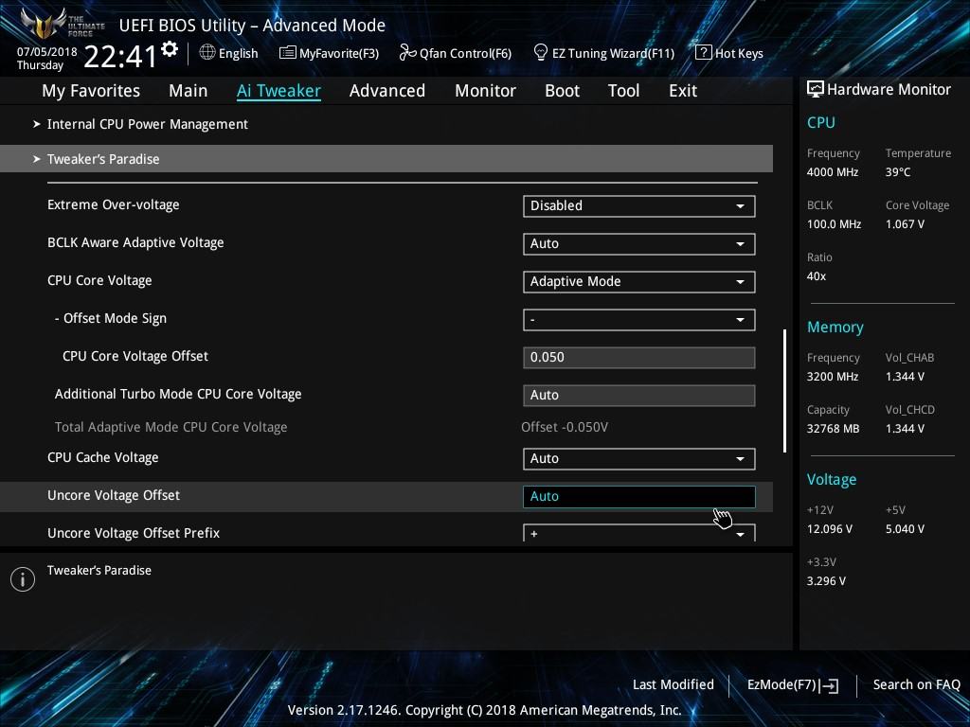Screen dimensions: 970x727
Task: Launch EZ Tuning Wizard lightbulb icon
Action: click(x=540, y=52)
